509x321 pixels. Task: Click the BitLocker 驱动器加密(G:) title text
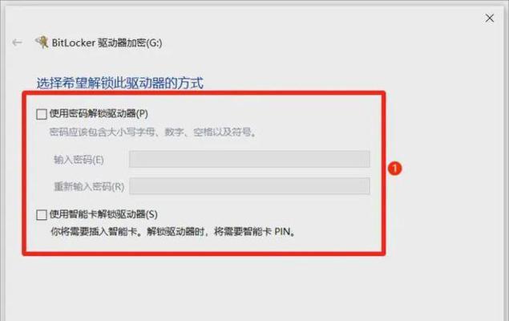[107, 43]
